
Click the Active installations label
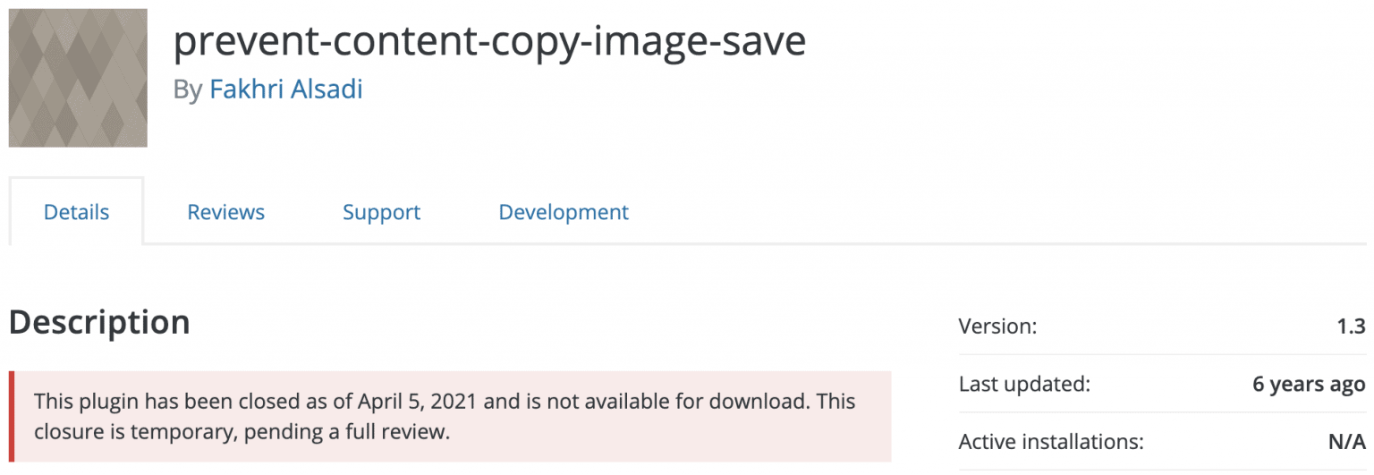pyautogui.click(x=1051, y=442)
